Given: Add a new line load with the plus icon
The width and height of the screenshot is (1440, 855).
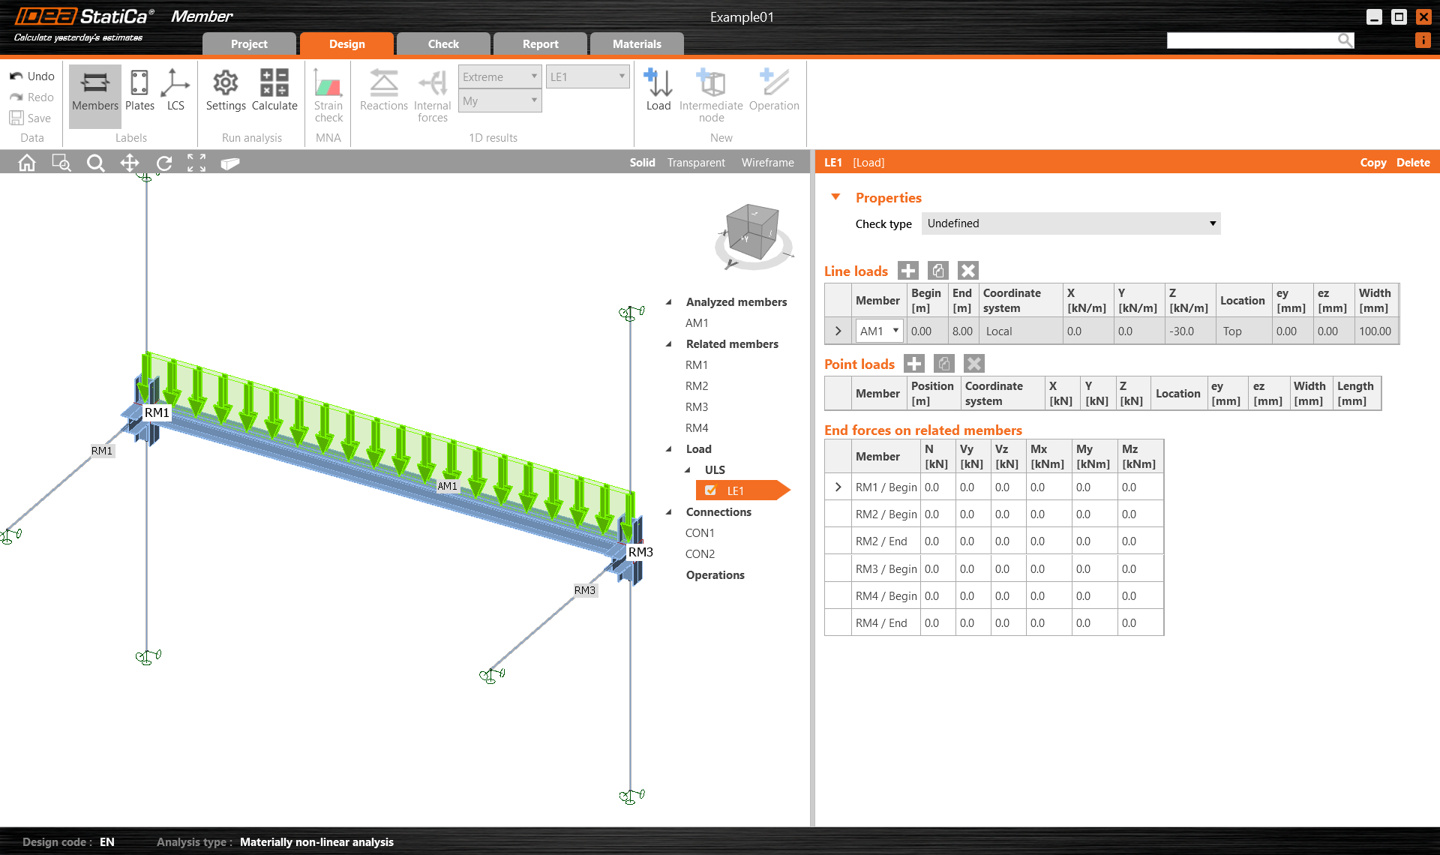Looking at the screenshot, I should point(907,270).
